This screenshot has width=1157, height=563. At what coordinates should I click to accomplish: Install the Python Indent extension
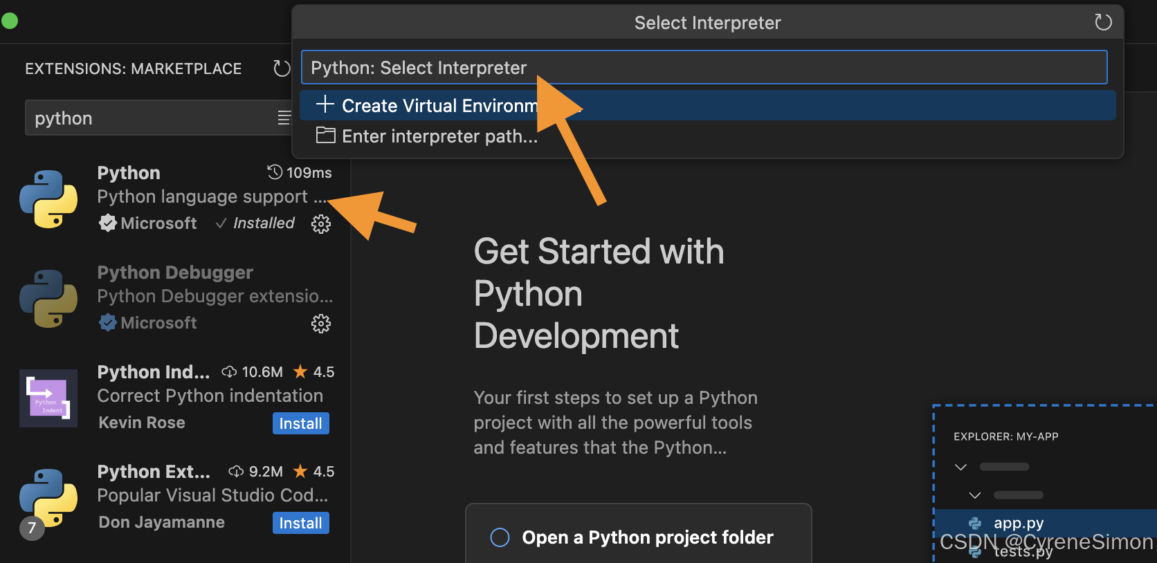tap(300, 423)
